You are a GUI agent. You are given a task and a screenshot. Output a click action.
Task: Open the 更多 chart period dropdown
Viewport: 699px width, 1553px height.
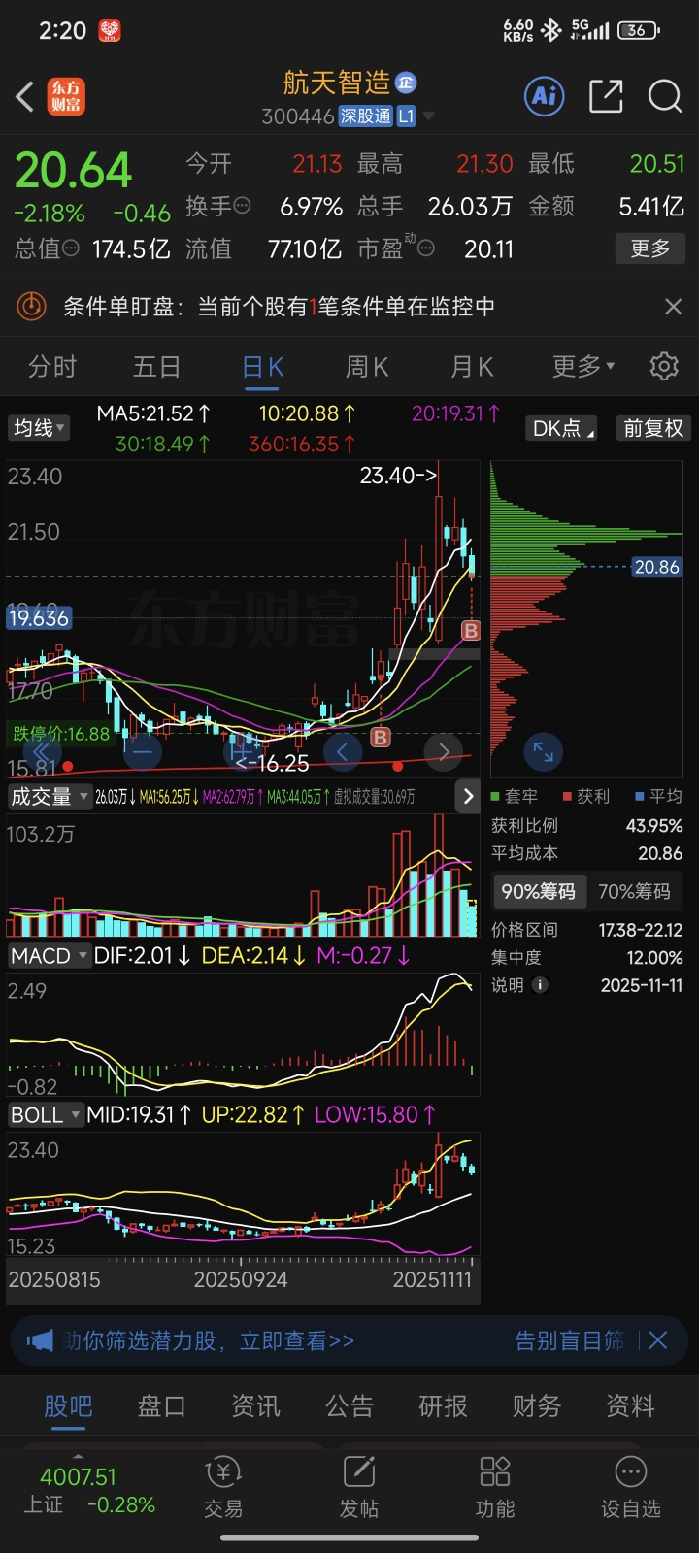click(x=583, y=366)
